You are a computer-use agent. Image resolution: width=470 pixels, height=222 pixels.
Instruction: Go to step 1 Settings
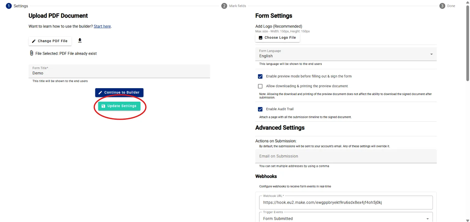pos(17,6)
